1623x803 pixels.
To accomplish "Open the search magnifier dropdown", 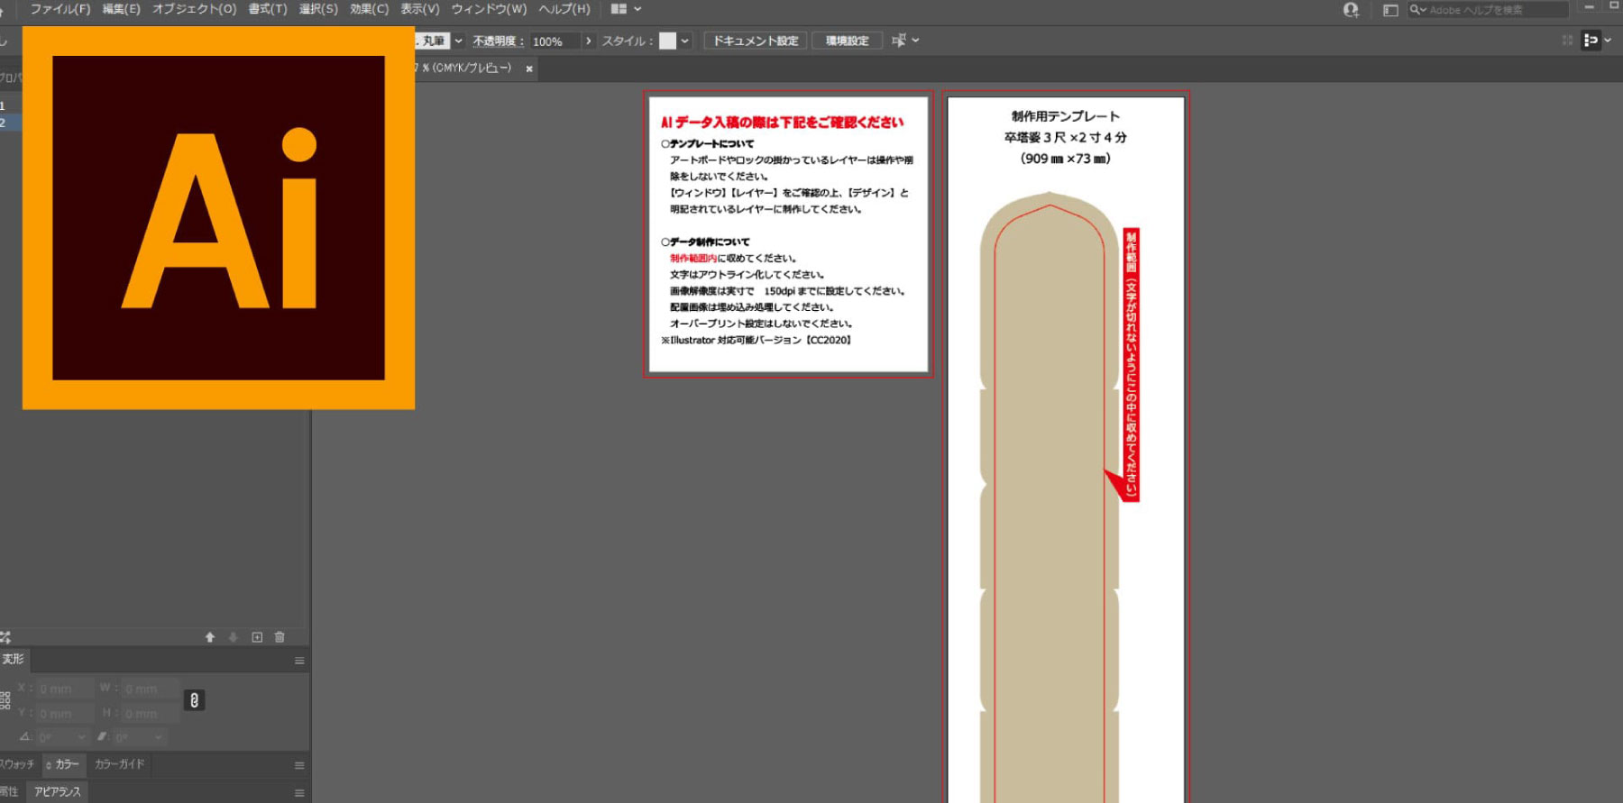I will tap(1417, 10).
